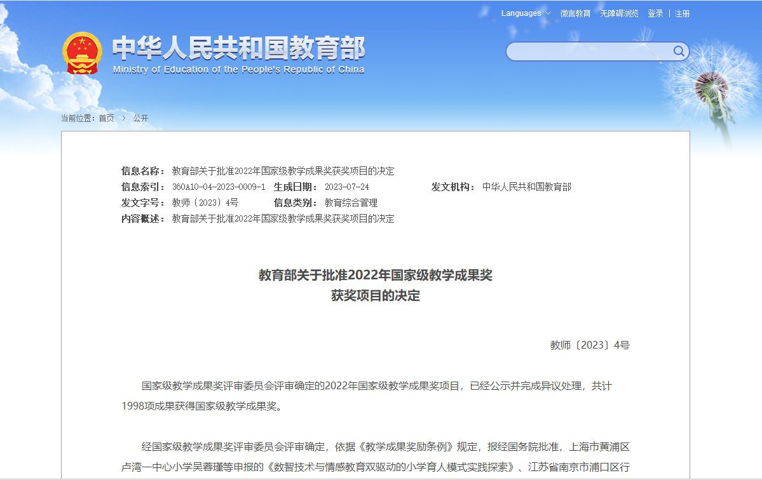The width and height of the screenshot is (762, 480).
Task: Open the Languages dropdown
Action: pyautogui.click(x=526, y=13)
